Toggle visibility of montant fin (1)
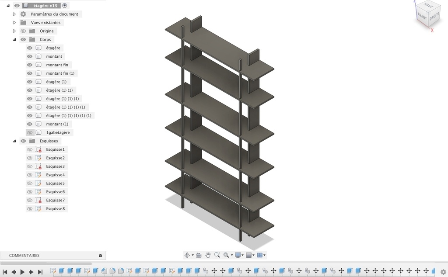Image resolution: width=448 pixels, height=277 pixels. pyautogui.click(x=30, y=73)
